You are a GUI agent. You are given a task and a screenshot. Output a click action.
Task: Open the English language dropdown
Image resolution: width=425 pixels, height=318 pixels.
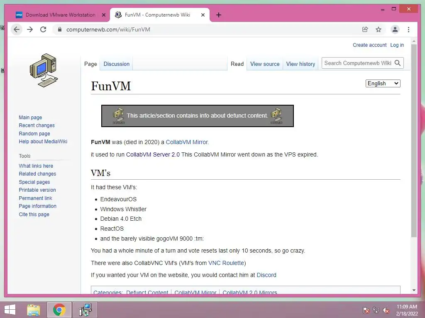(383, 83)
